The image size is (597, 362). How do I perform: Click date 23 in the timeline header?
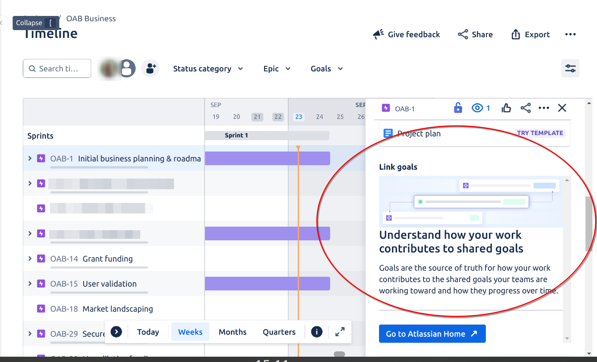point(299,117)
